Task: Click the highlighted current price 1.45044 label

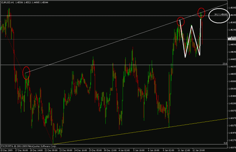Action: tap(232, 39)
